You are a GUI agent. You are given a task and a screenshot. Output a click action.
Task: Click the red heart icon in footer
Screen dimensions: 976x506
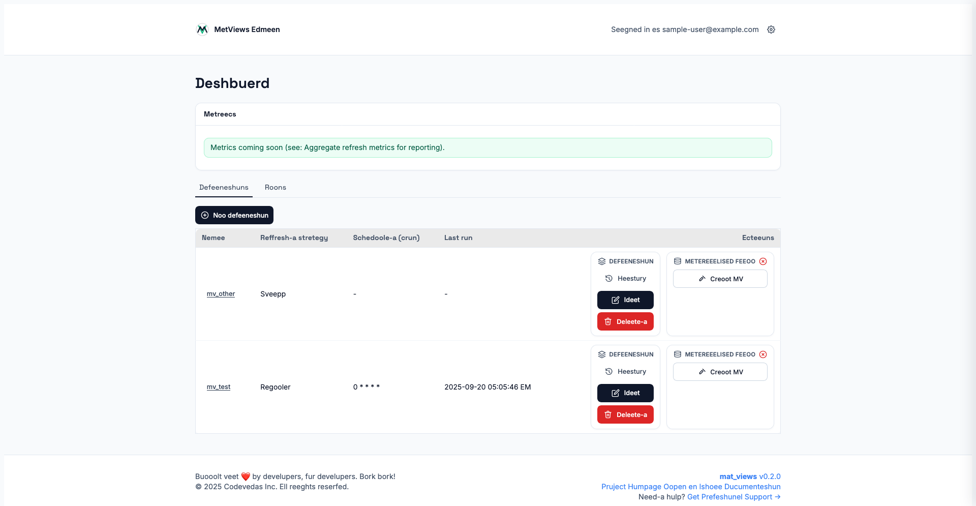246,477
